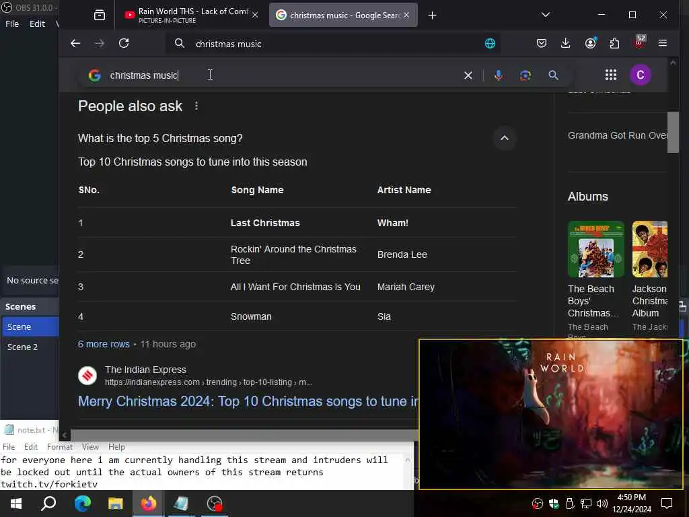Open The Beach Boys' Christmas album thumbnail

[596, 249]
